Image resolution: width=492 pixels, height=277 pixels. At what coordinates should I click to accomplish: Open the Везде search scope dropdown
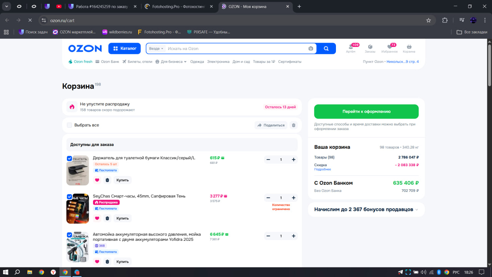pos(156,48)
